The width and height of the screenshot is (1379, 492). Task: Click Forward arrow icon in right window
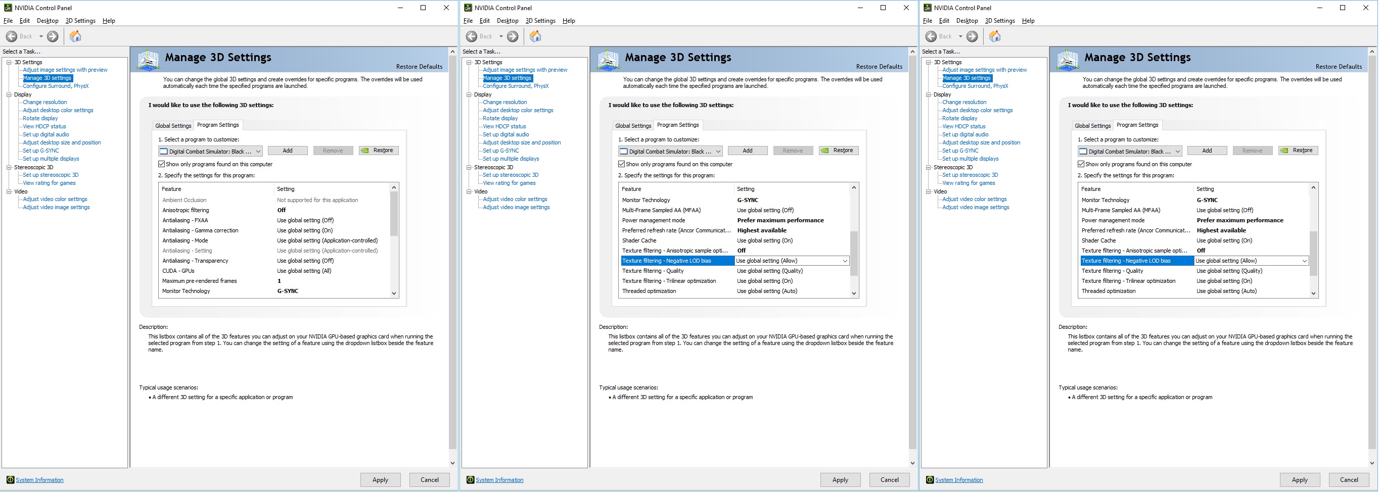point(972,36)
